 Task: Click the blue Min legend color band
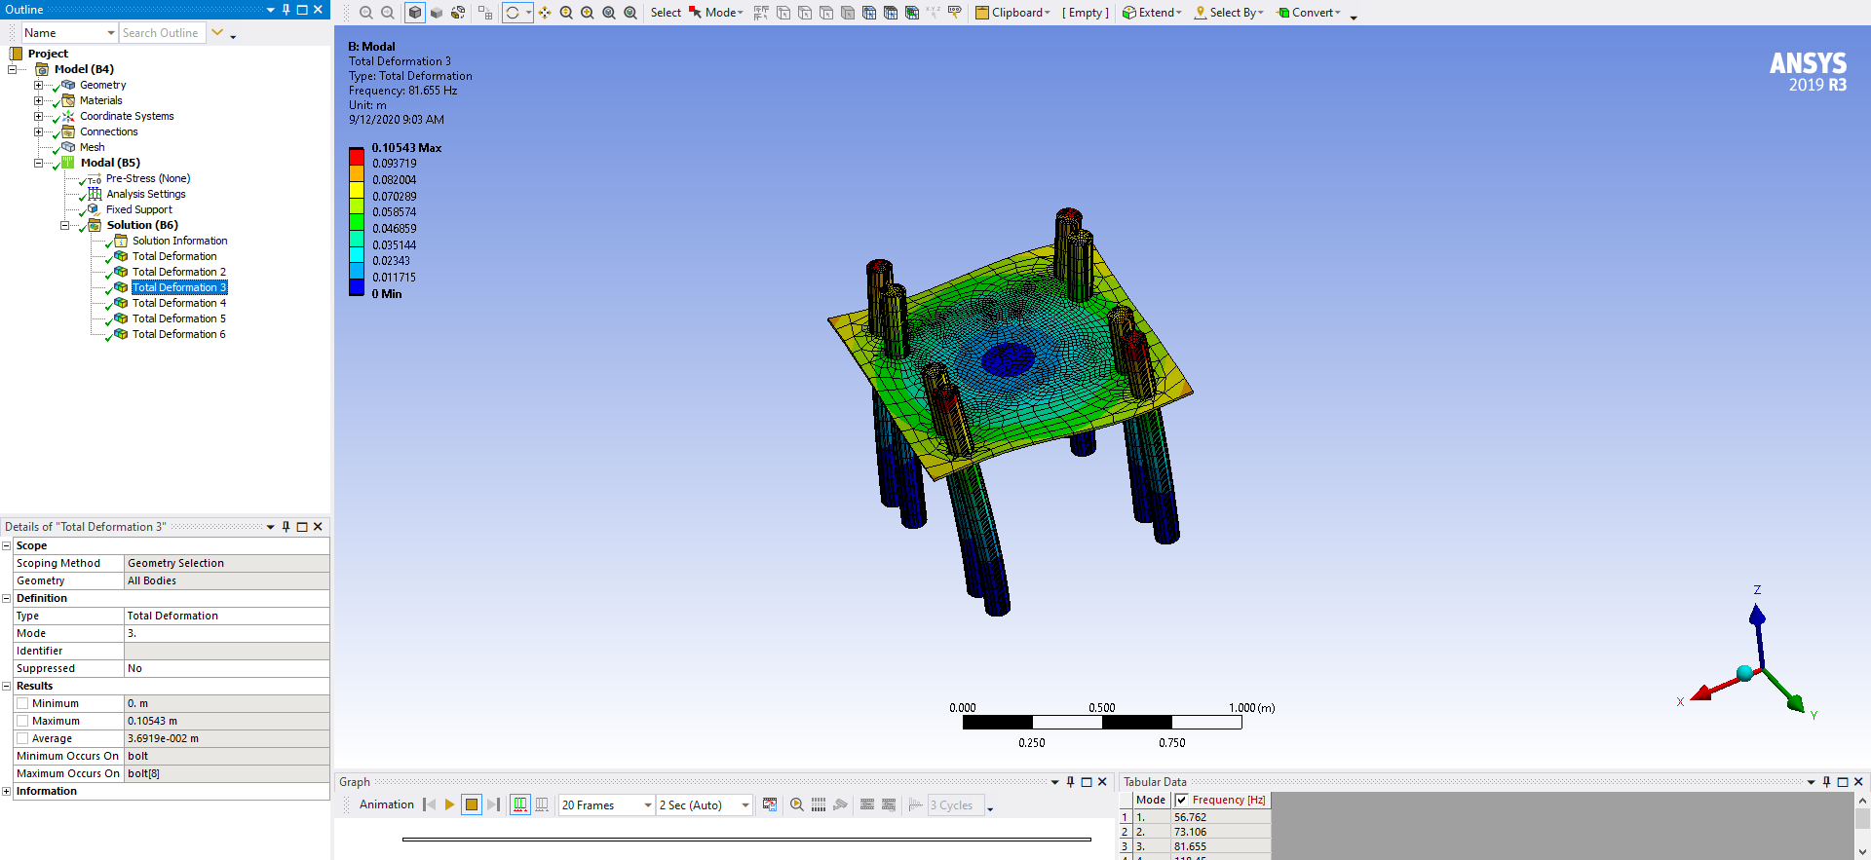tap(357, 287)
